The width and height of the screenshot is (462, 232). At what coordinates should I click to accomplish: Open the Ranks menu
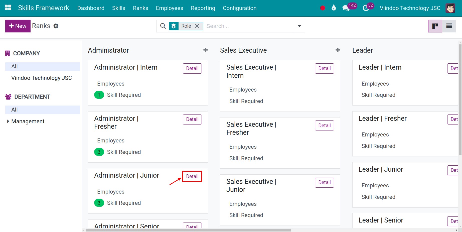(140, 8)
